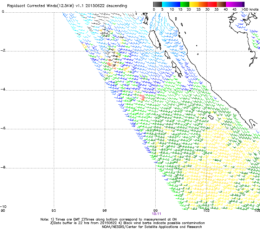Click the 'Data buffer is 22 hrs' note
Viewport: 260px width, 229px height.
(127, 223)
